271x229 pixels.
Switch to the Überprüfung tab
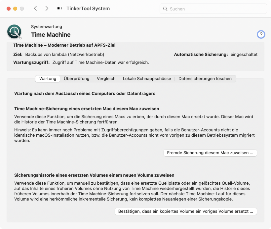coord(77,78)
